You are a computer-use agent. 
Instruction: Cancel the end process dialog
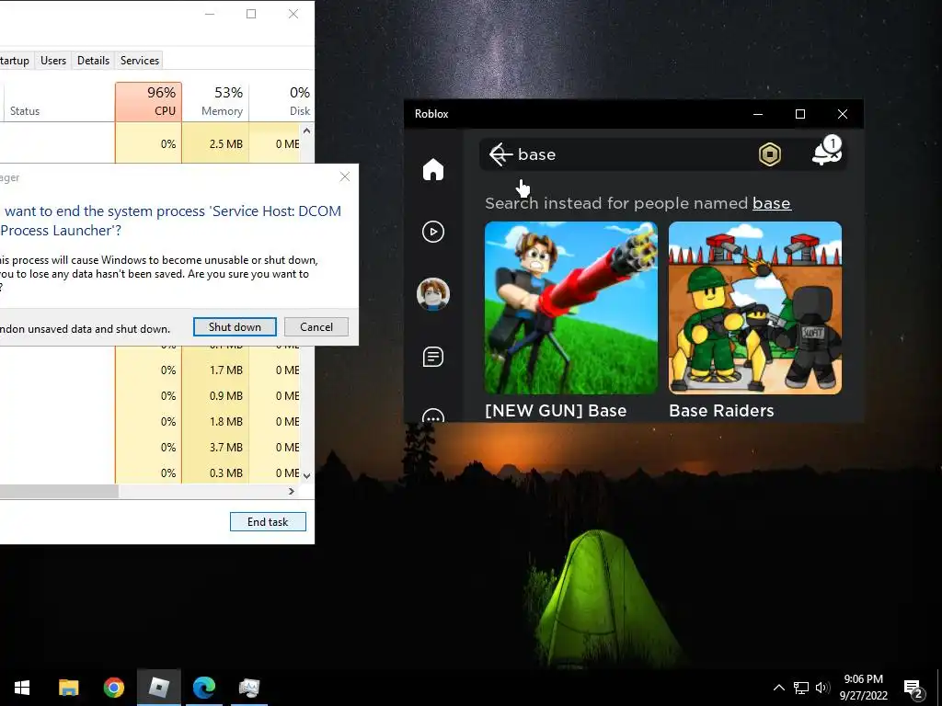coord(316,326)
